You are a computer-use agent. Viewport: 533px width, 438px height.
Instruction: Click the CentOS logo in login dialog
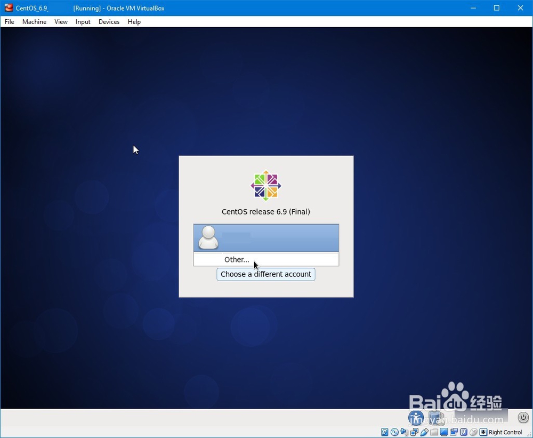(x=266, y=186)
